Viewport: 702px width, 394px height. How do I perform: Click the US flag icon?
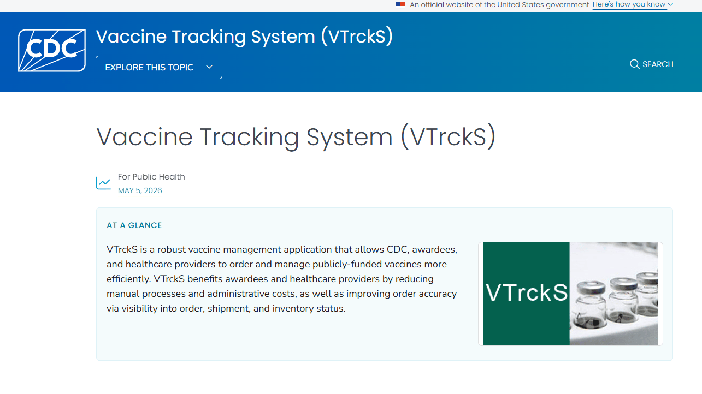[400, 5]
